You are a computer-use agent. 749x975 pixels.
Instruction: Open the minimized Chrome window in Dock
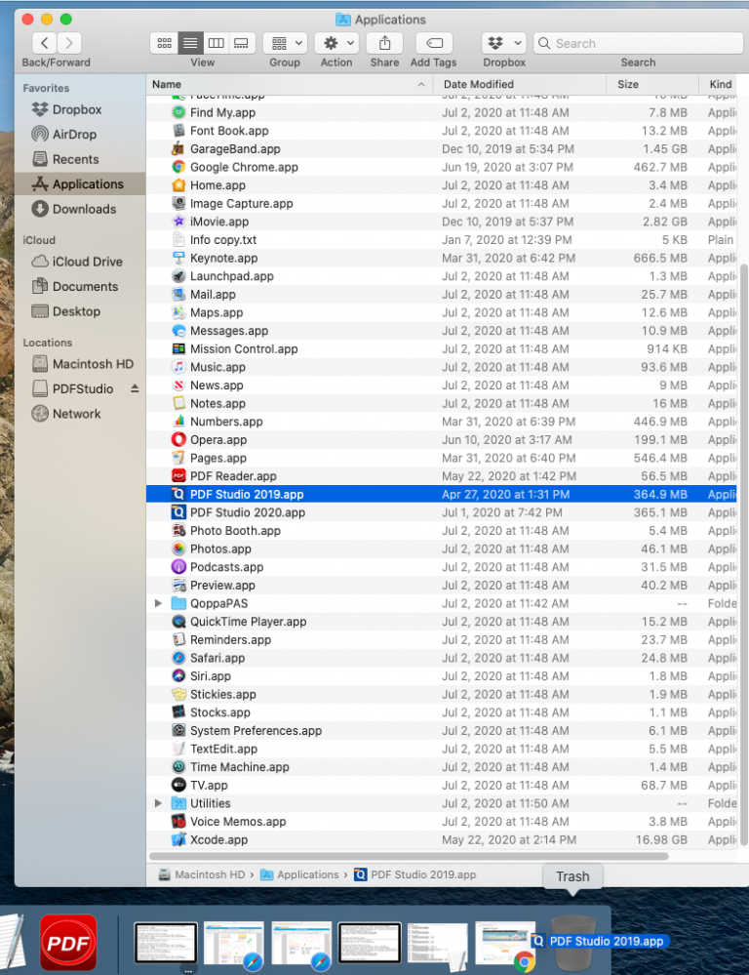505,945
